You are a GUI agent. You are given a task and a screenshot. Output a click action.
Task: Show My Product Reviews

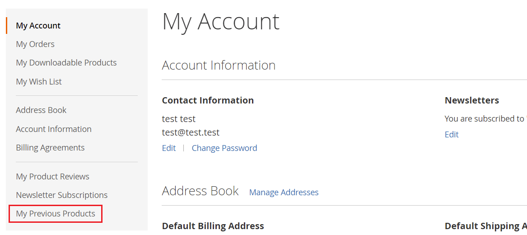point(52,177)
